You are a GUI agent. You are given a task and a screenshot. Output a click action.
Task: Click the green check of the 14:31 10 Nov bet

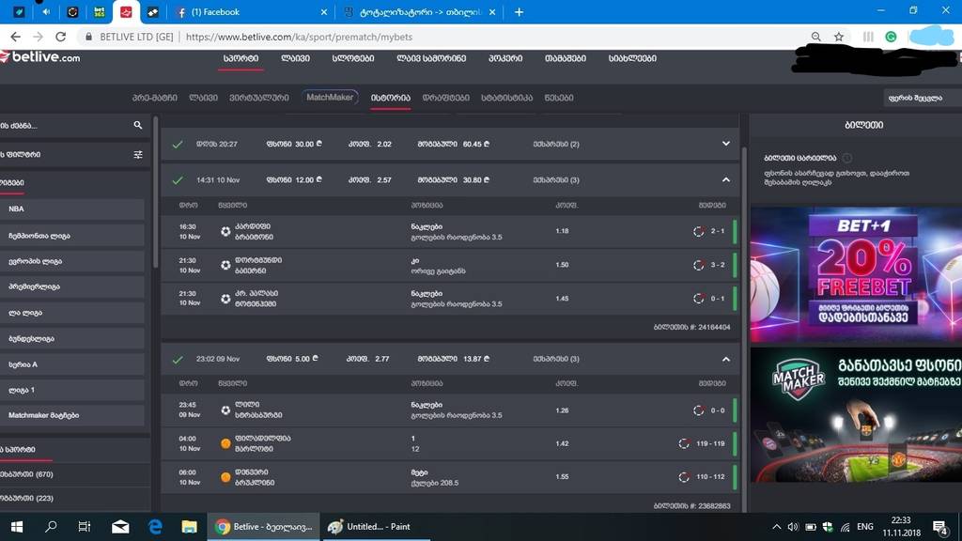(x=178, y=180)
